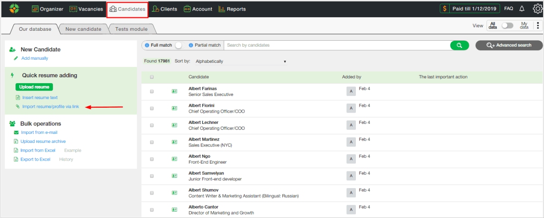Click into the Search by candidates field

(335, 45)
